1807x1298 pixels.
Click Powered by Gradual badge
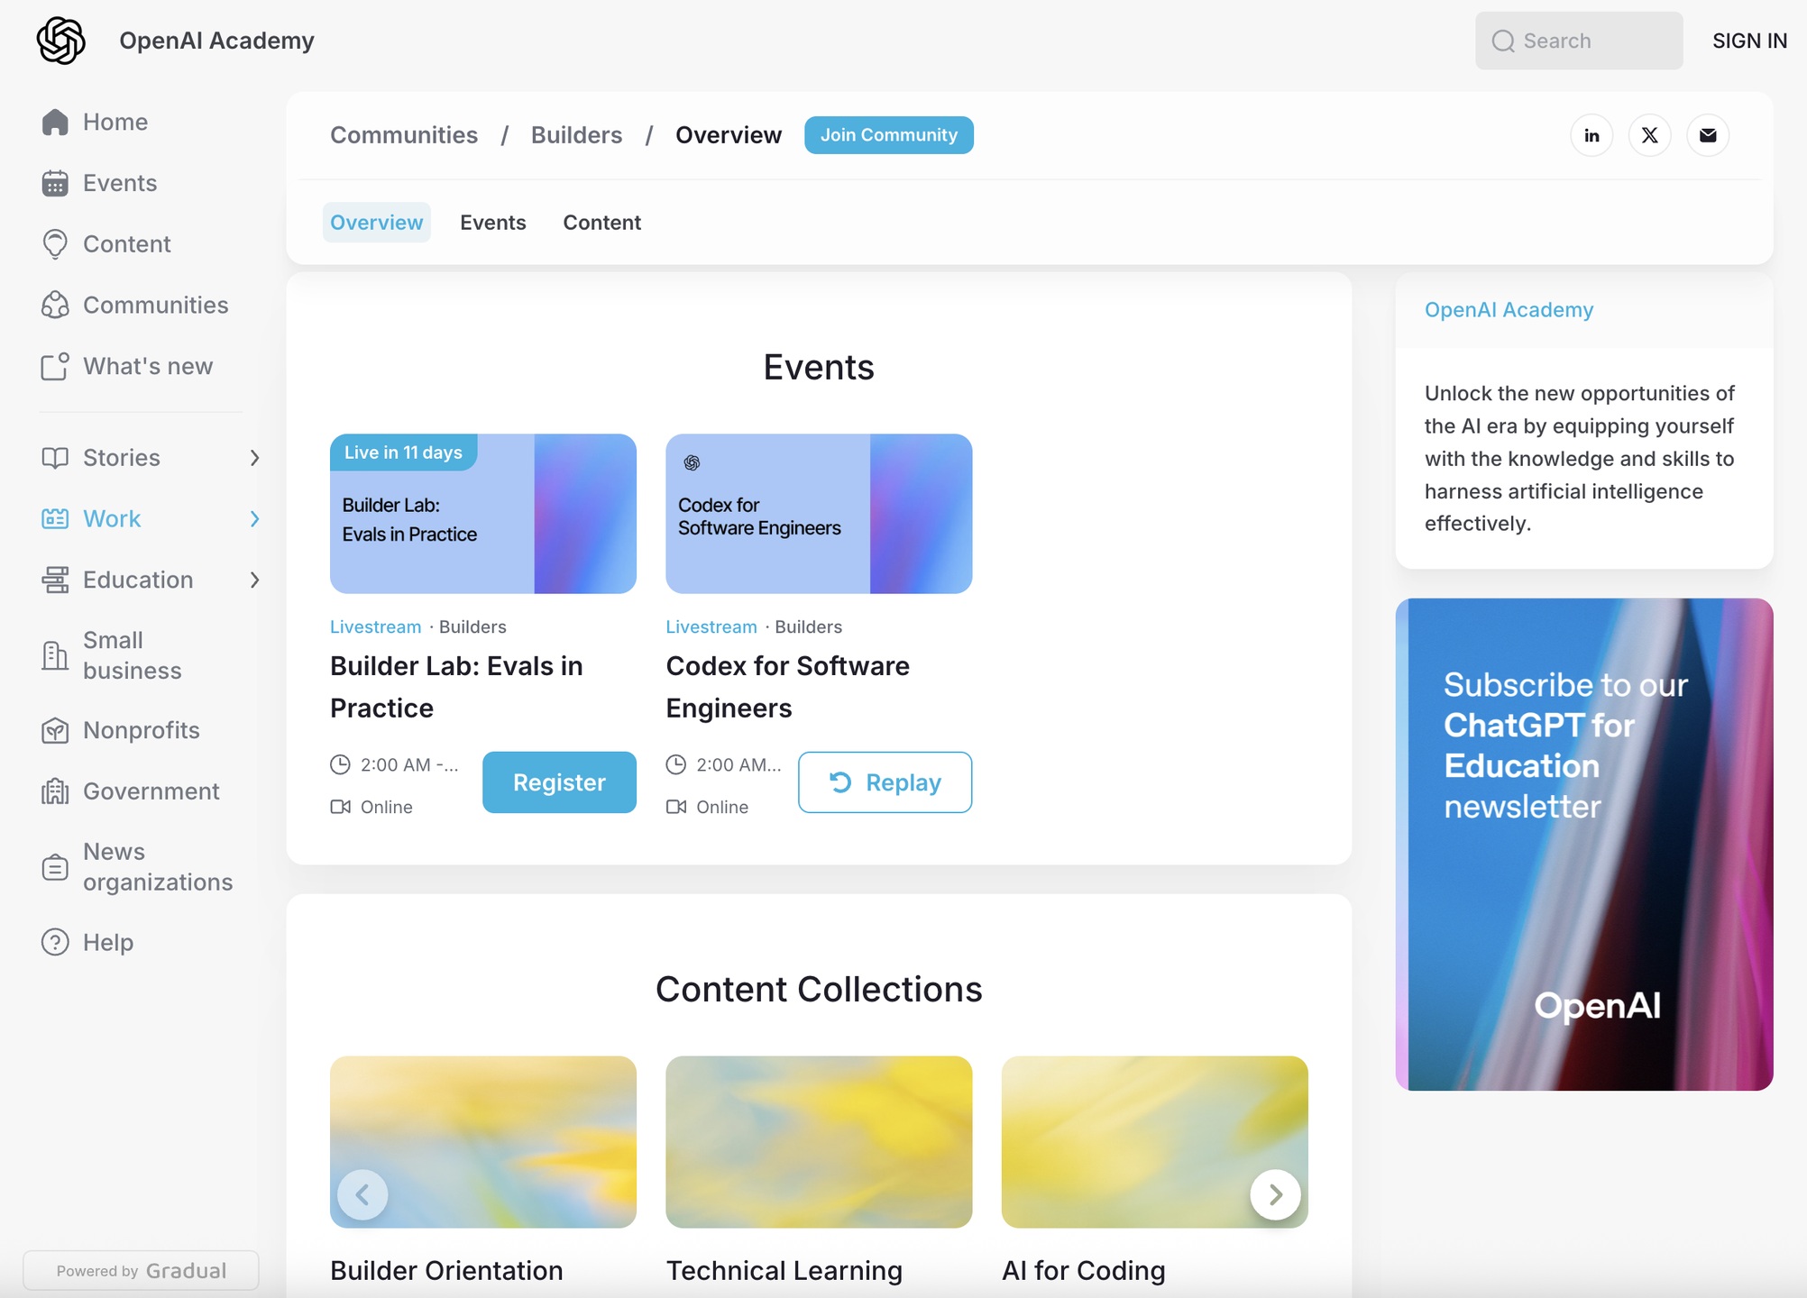[x=141, y=1271]
